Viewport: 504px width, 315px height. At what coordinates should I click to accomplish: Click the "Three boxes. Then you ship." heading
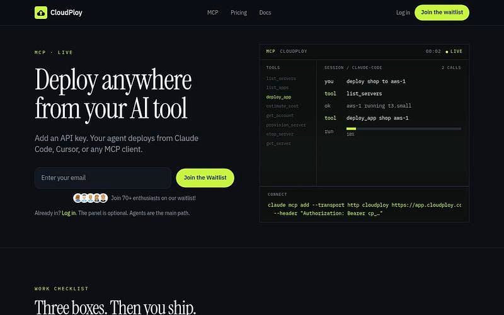[115, 307]
